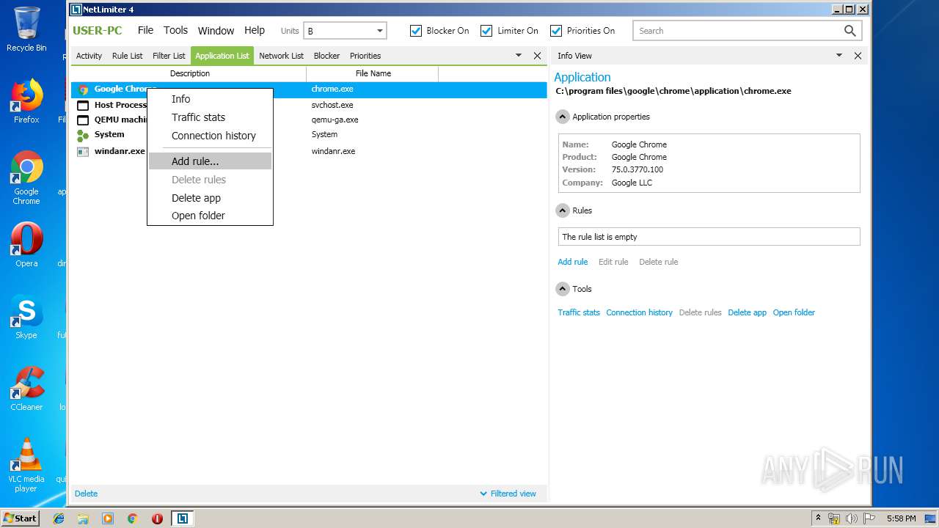
Task: Switch to the Network List tab
Action: [x=281, y=56]
